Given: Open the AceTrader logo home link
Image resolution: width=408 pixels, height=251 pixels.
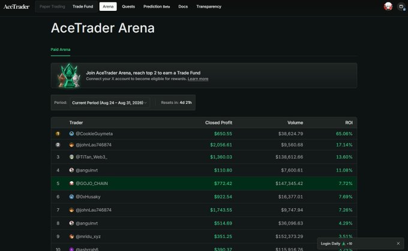Looking at the screenshot, I should 16,7.
